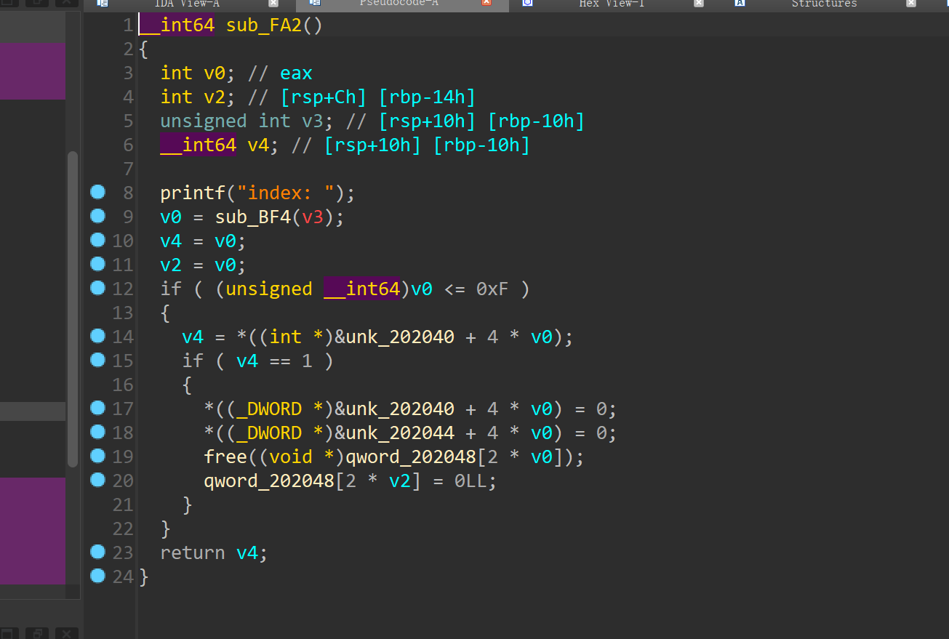The width and height of the screenshot is (949, 639).
Task: Click unk_202040 on line 17
Action: [400, 409]
